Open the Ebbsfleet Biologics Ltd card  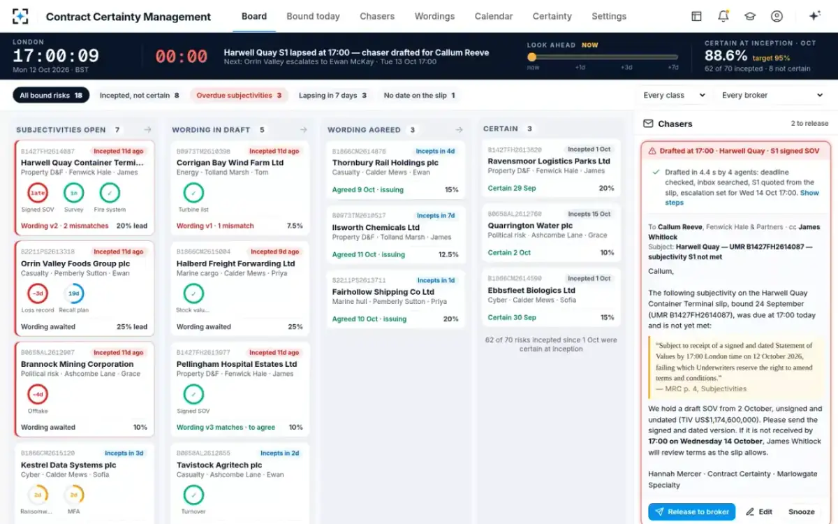(551, 298)
